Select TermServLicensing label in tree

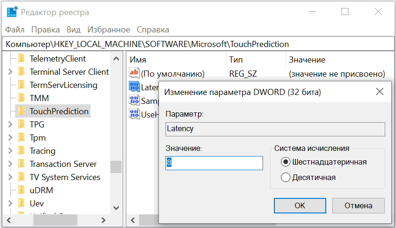pos(63,85)
